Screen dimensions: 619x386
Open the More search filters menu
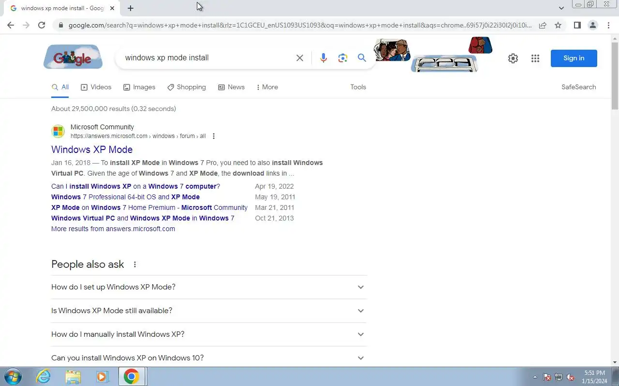click(267, 87)
